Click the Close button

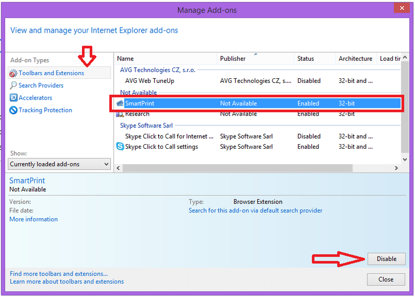pos(386,279)
